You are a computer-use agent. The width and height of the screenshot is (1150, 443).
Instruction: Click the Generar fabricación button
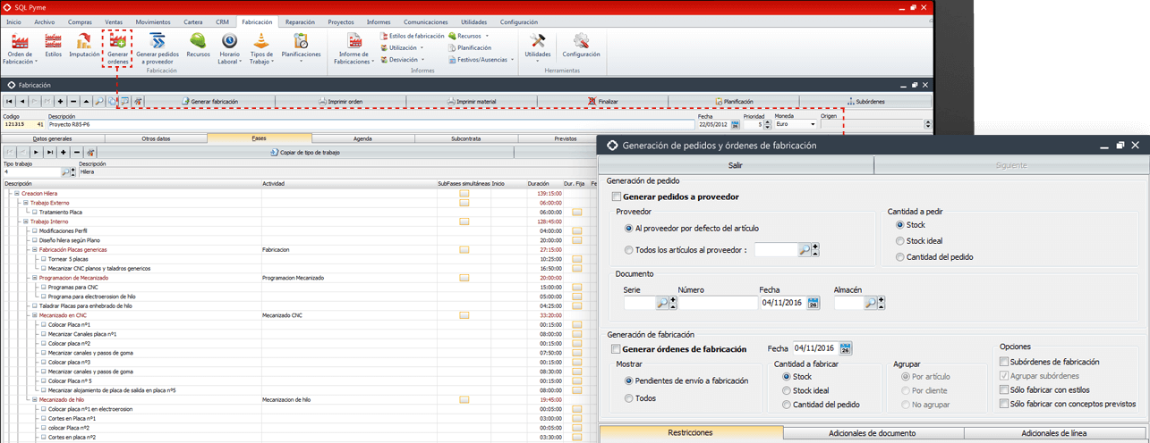pos(209,102)
